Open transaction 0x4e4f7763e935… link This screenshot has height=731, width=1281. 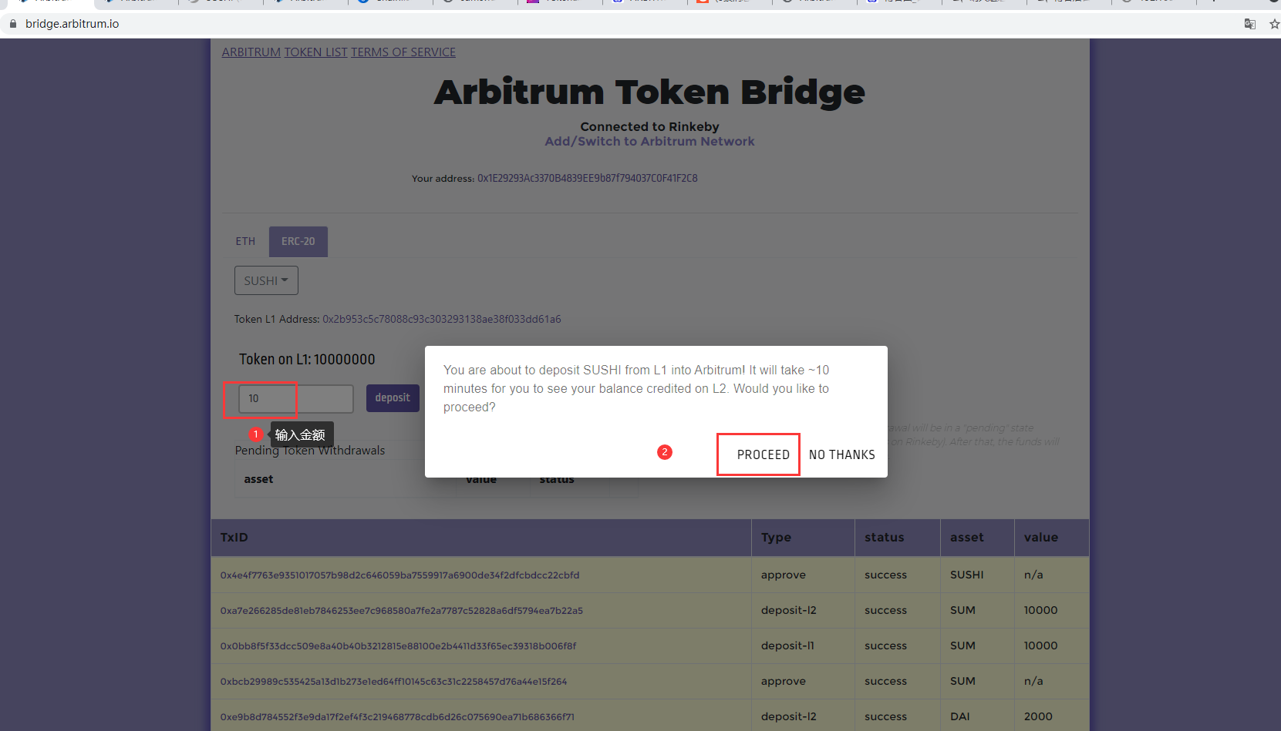(399, 575)
